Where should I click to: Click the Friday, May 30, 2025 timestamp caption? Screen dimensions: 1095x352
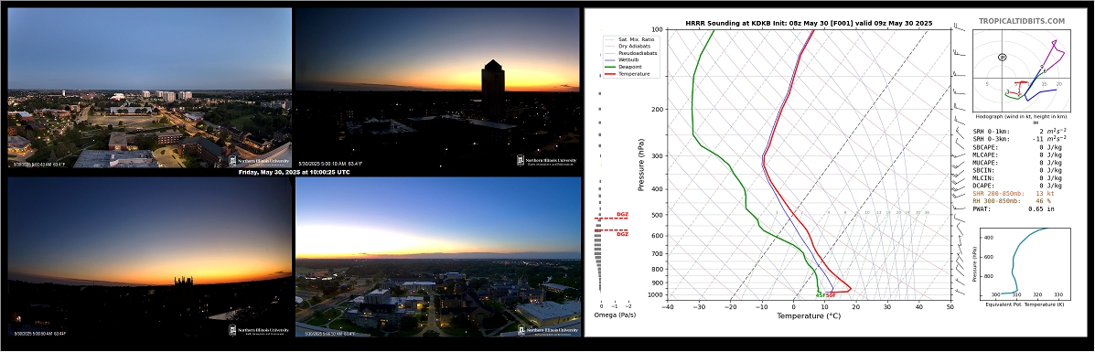[x=294, y=173]
